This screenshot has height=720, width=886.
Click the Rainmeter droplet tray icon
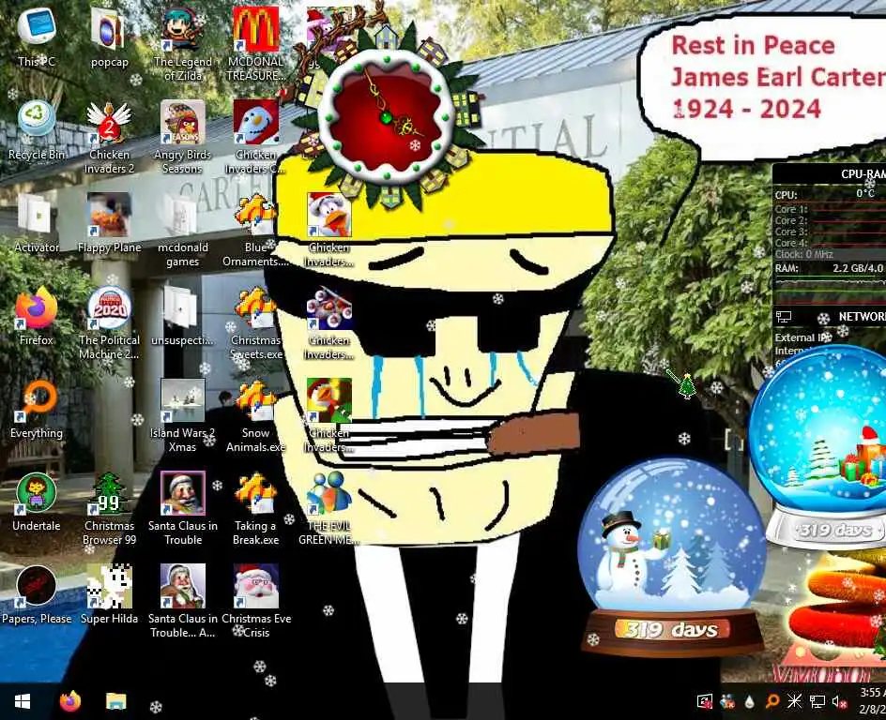click(749, 701)
